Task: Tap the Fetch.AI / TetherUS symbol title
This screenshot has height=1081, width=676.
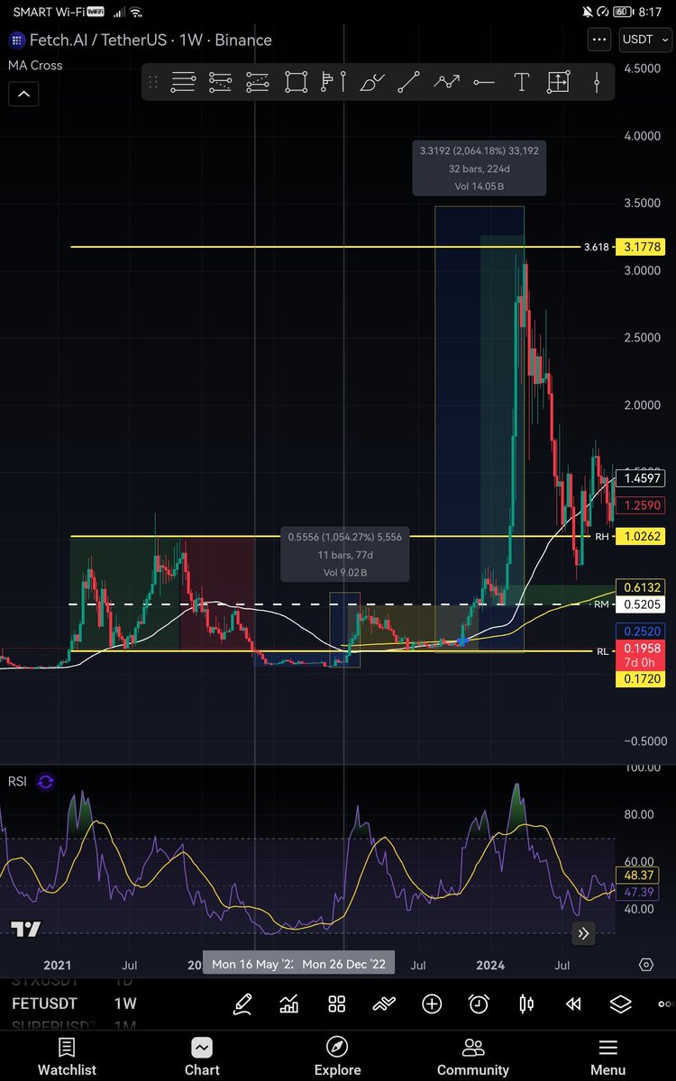Action: pyautogui.click(x=151, y=40)
